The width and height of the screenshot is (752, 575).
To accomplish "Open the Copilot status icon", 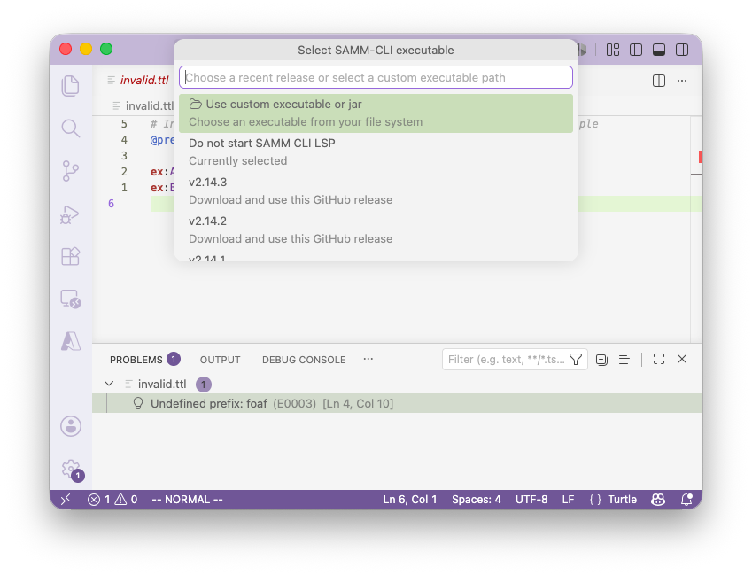I will (x=658, y=499).
